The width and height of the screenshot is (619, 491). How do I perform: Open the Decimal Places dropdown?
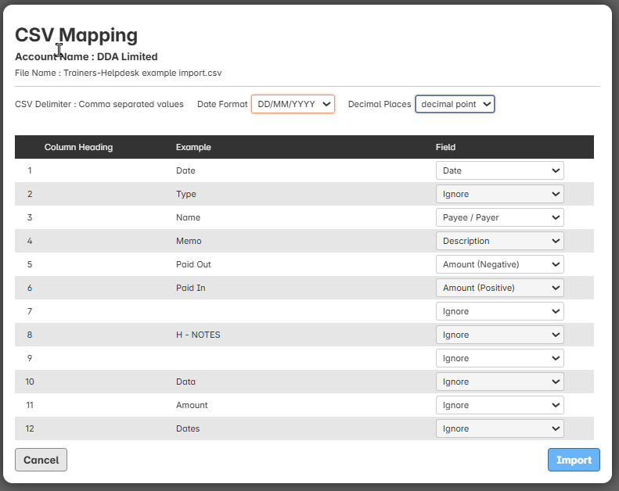click(455, 104)
